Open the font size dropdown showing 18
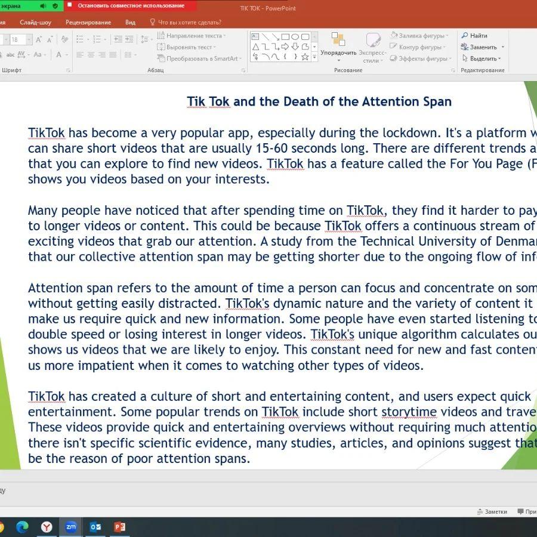537x537 pixels. click(29, 40)
